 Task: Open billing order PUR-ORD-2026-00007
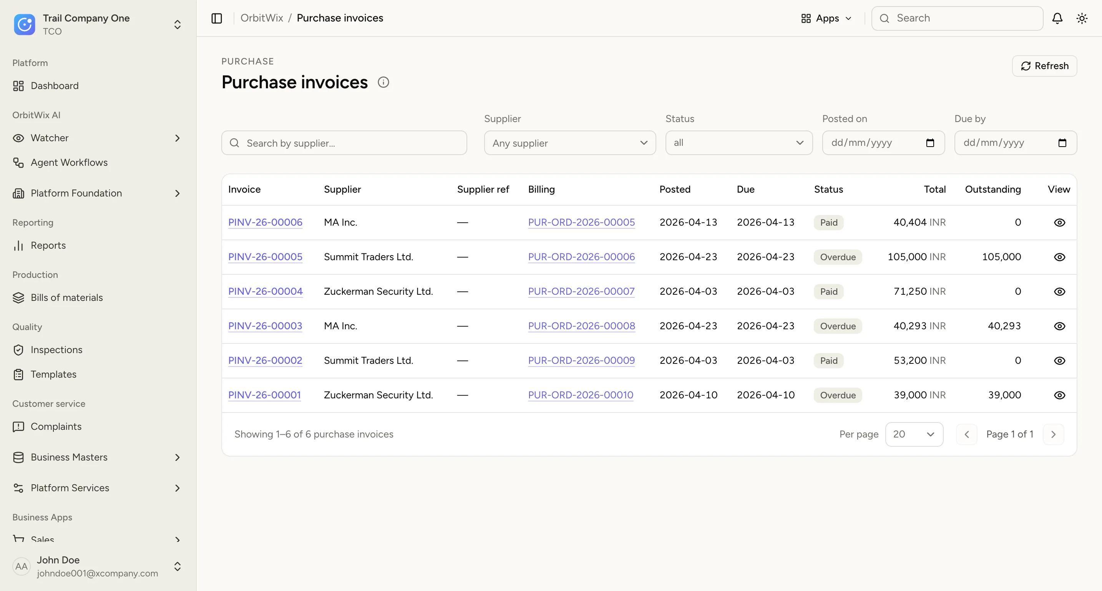pyautogui.click(x=581, y=291)
